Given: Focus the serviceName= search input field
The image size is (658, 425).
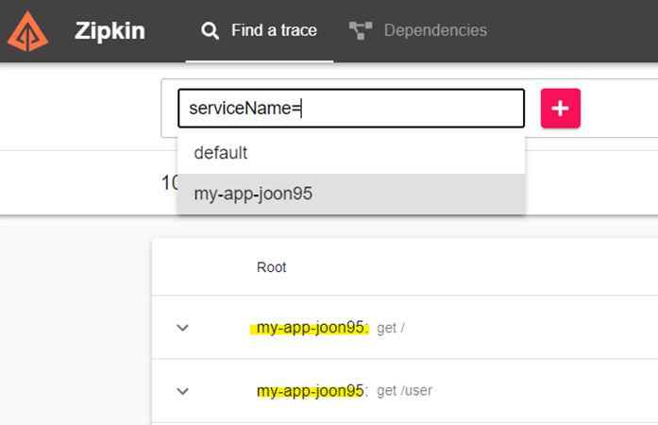Looking at the screenshot, I should tap(351, 109).
